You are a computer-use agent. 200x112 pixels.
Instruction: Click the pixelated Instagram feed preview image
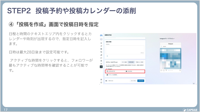tap(171, 58)
